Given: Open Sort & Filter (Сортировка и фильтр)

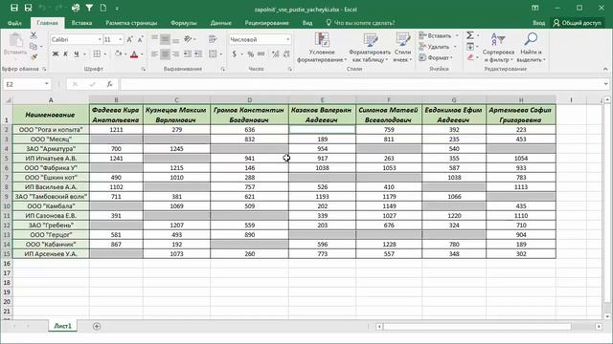Looking at the screenshot, I should pyautogui.click(x=498, y=48).
